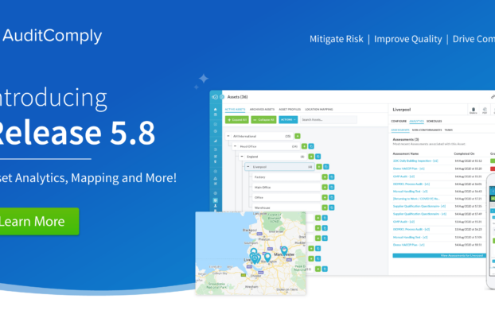This screenshot has width=495, height=318.
Task: Collapse the England tree node
Action: [x=242, y=157]
